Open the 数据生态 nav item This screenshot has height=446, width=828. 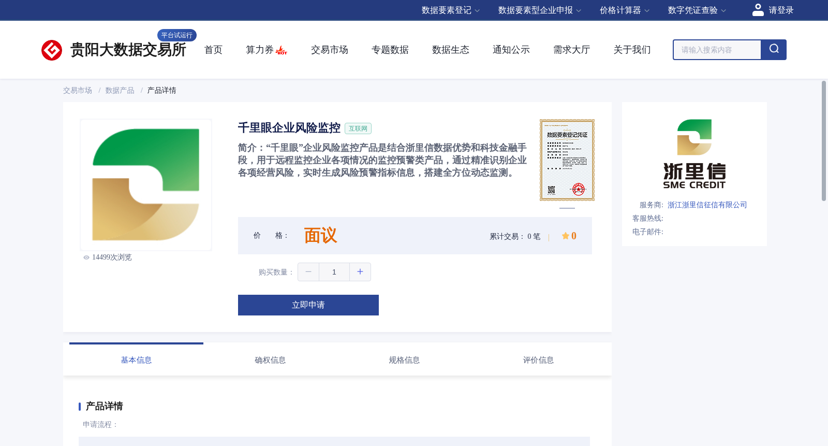[451, 50]
